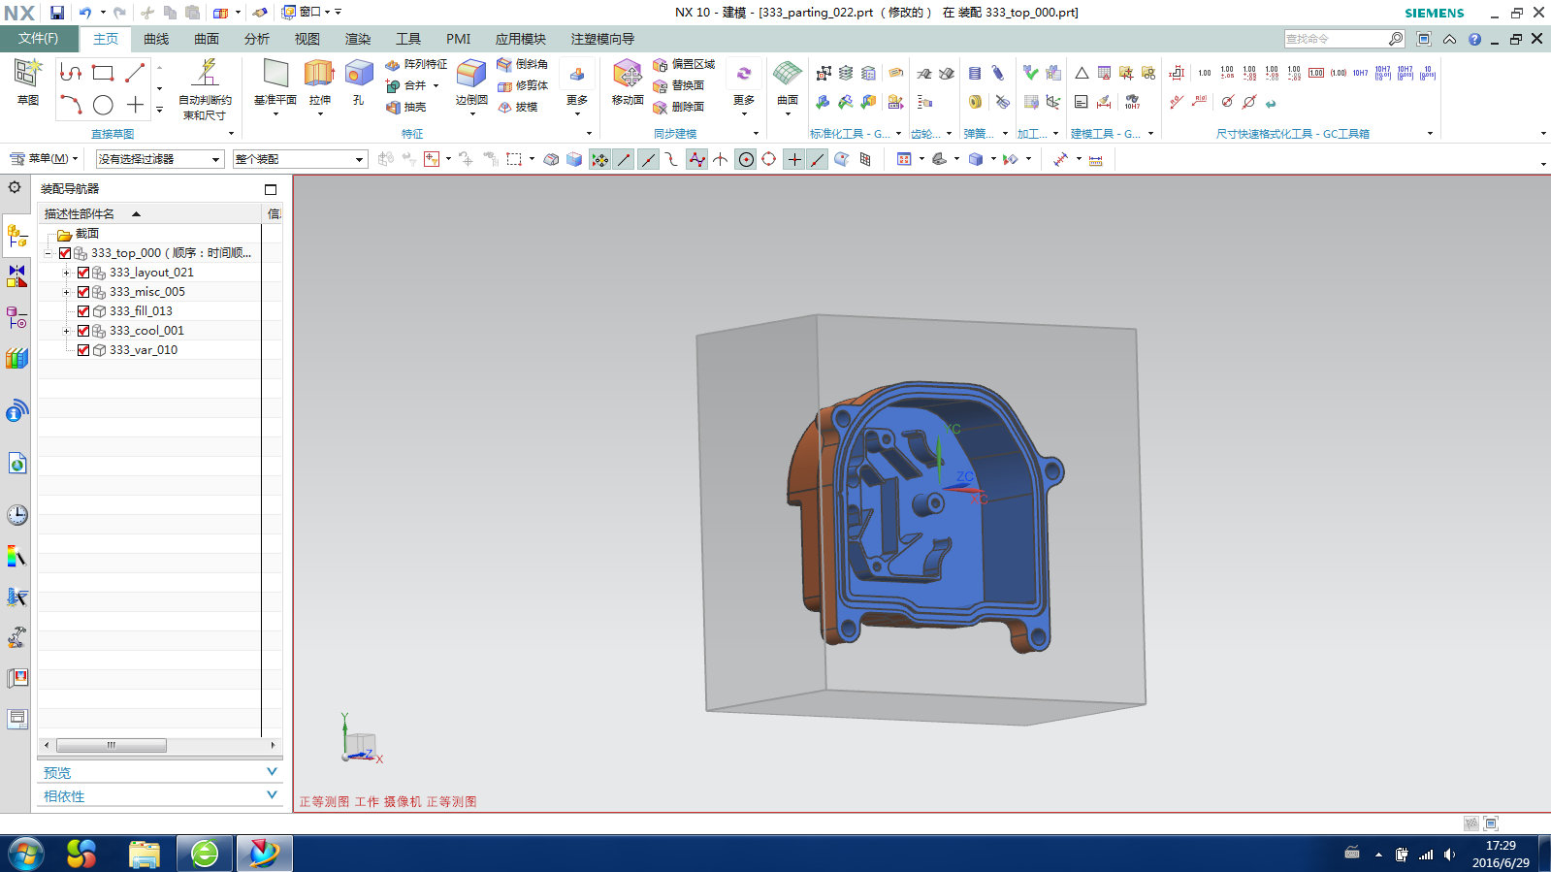The height and width of the screenshot is (872, 1551).
Task: Select the arc sketch tool
Action: tap(71, 105)
